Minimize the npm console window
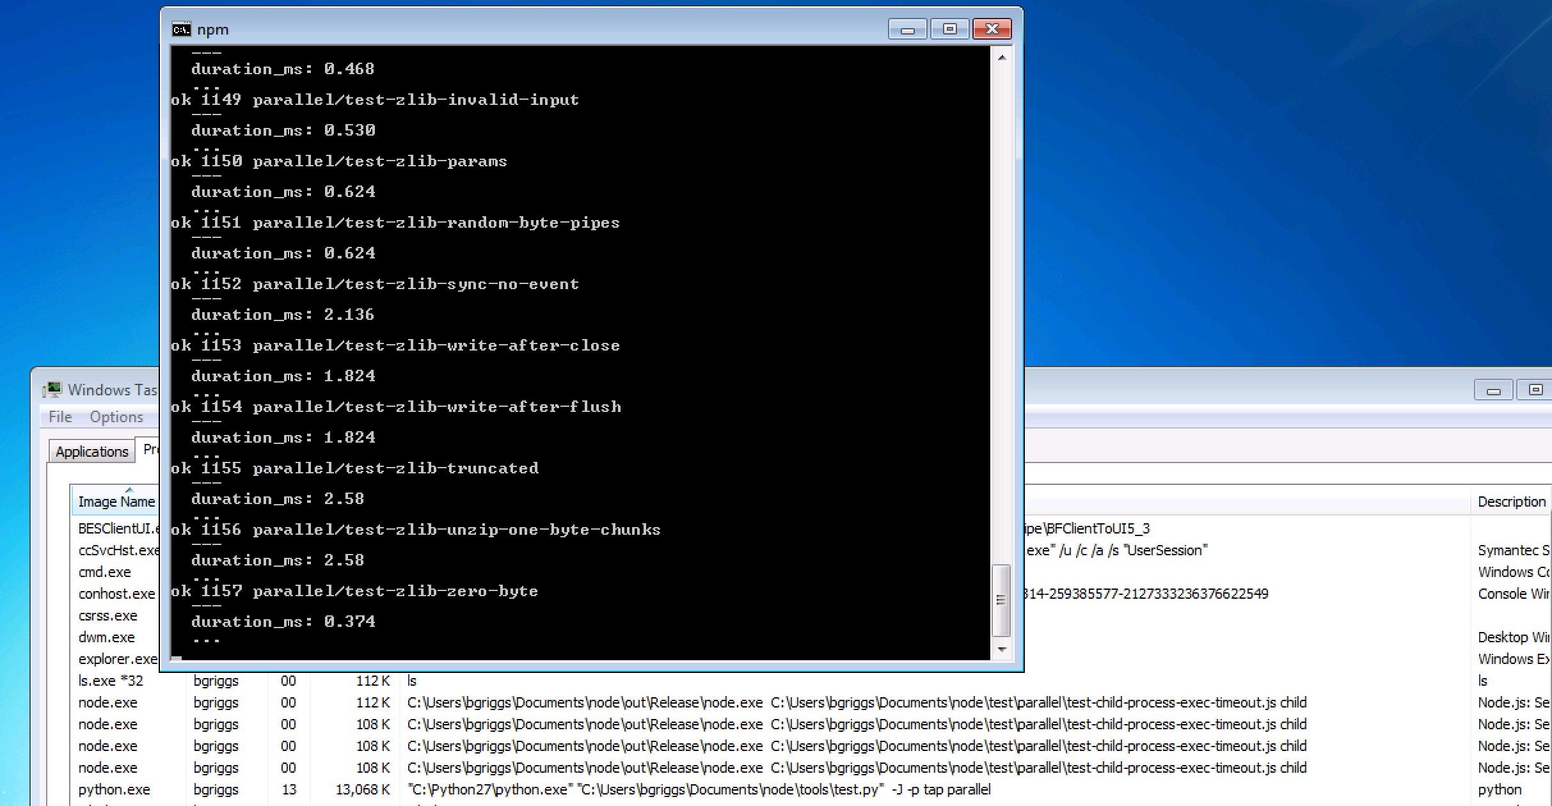1552x806 pixels. point(907,29)
